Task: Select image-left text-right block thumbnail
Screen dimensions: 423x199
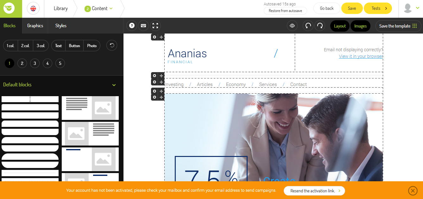Action: [x=90, y=134]
